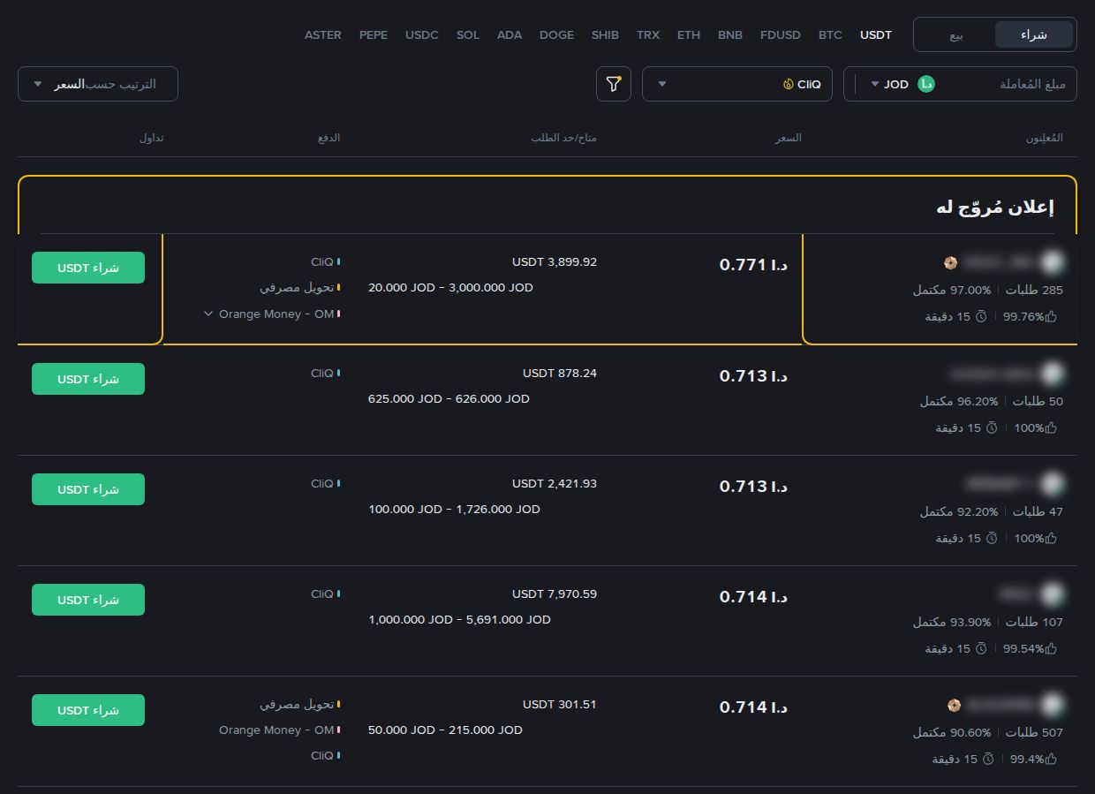Viewport: 1095px width, 794px height.
Task: Switch to the بيع (Sell) toggle
Action: click(956, 34)
